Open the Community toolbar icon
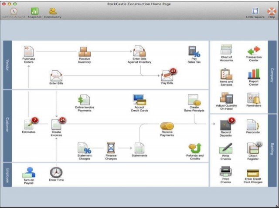Screen dimensions: 279x209 tap(53, 11)
